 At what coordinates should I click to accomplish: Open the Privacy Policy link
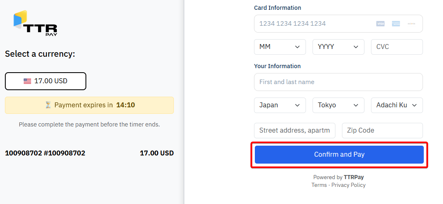[349, 185]
